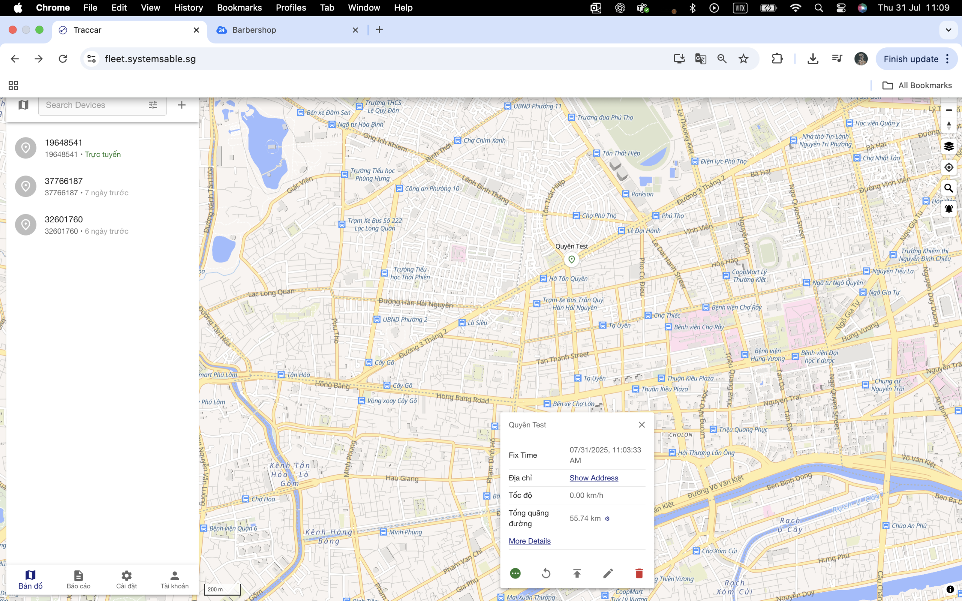Toggle the map notifications bell
The image size is (962, 601).
tap(948, 209)
